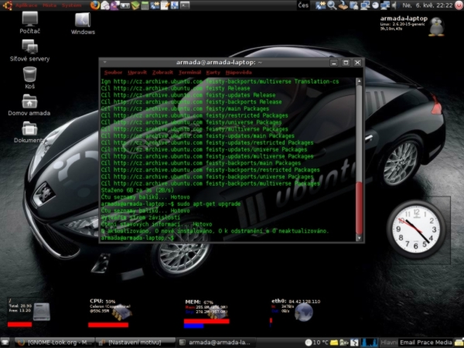
Task: Open the Síťové servery desktop icon
Action: [29, 50]
